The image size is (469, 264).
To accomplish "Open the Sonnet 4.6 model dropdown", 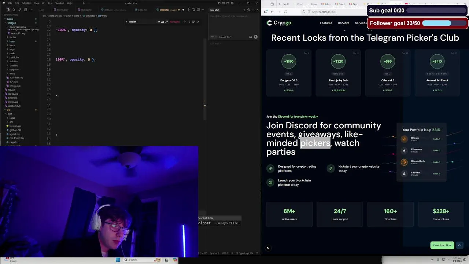I will coord(225,37).
